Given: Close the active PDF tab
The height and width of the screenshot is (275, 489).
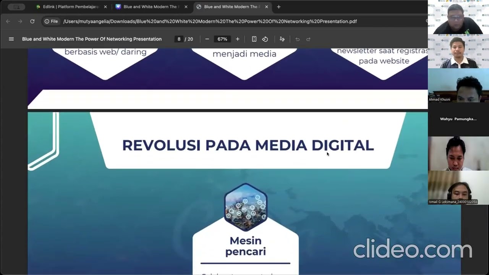Looking at the screenshot, I should (266, 7).
